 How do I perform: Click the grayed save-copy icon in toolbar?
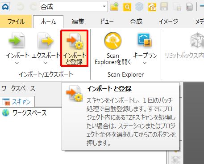(x=177, y=7)
